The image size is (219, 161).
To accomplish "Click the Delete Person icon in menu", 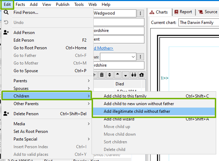I will coord(6,114).
